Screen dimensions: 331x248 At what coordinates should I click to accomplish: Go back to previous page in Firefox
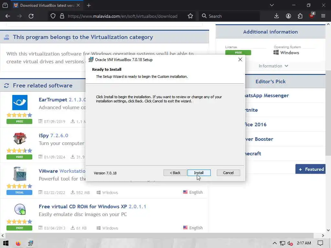pos(8,16)
